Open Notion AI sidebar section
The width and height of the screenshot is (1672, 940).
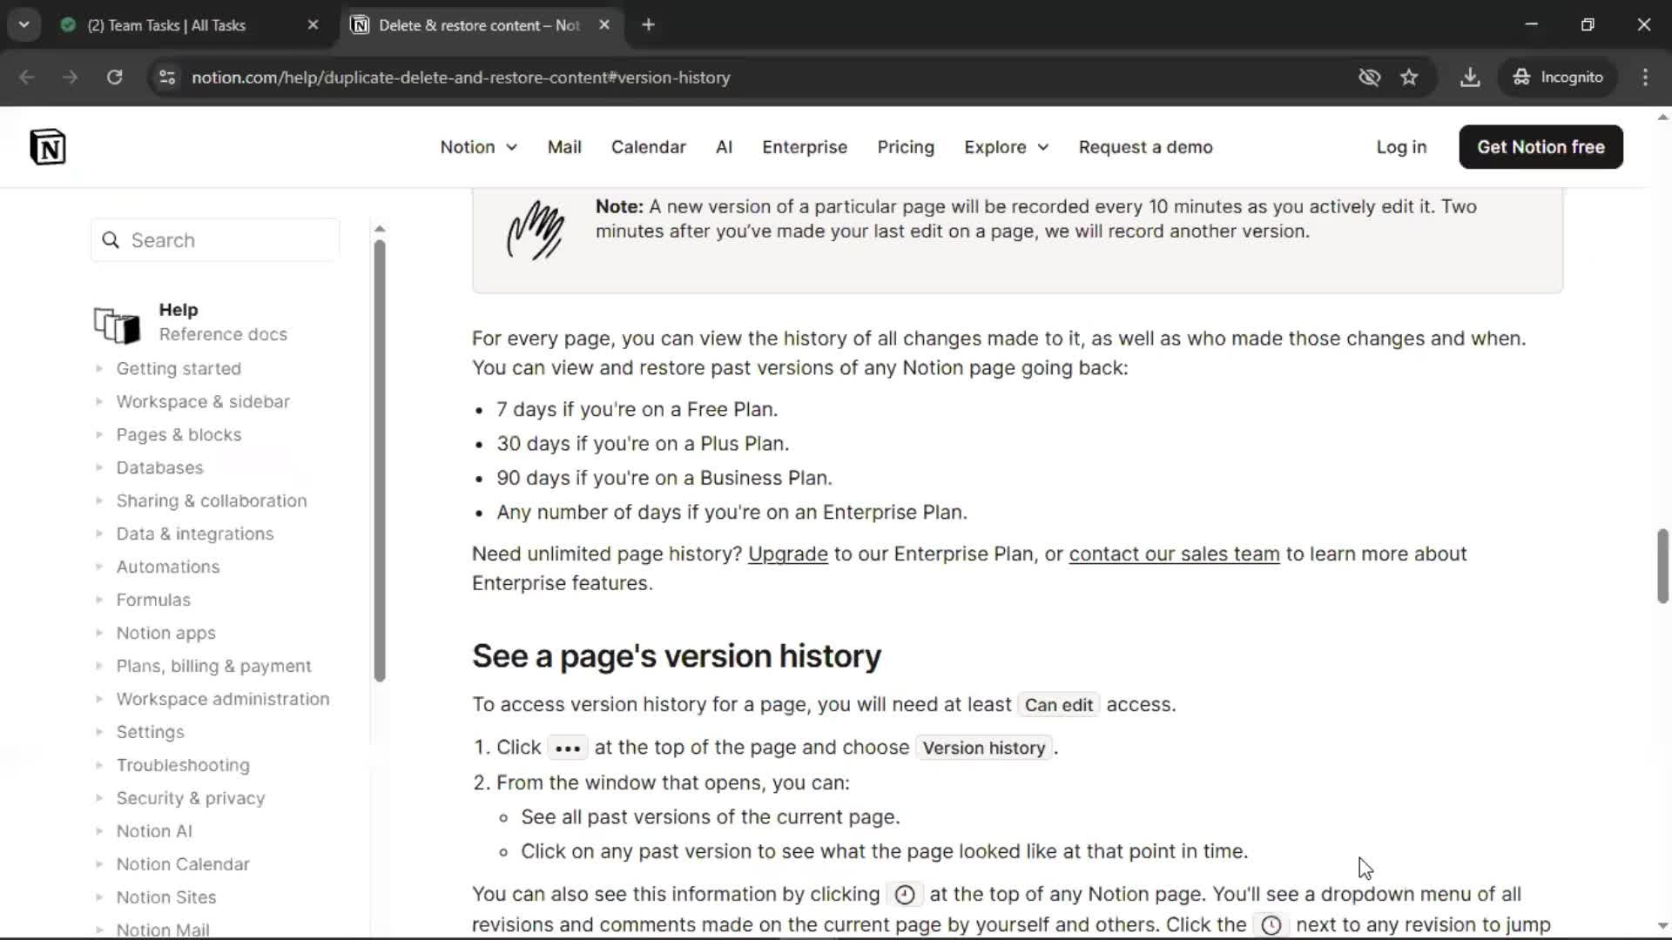154,832
